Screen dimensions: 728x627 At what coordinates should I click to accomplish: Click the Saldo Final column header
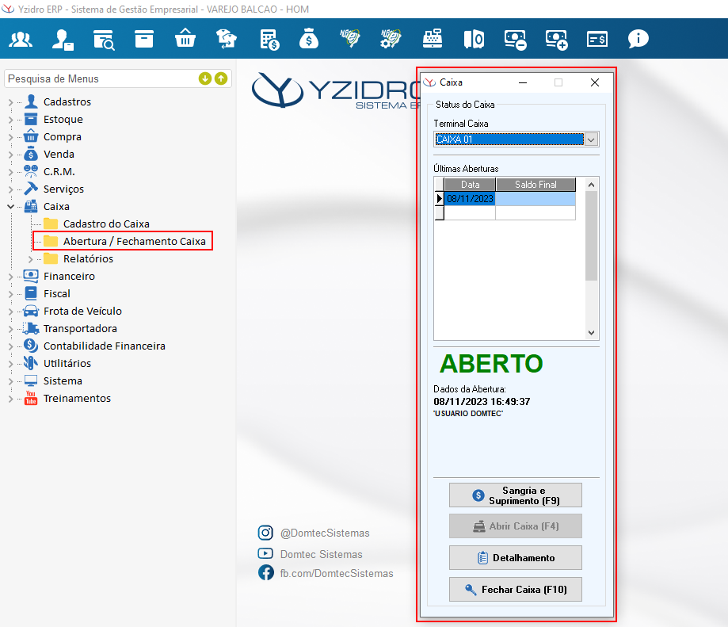click(536, 185)
